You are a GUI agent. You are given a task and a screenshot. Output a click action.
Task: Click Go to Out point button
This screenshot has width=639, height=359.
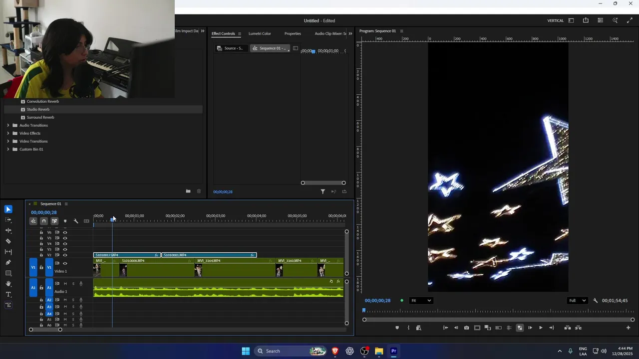coord(552,328)
